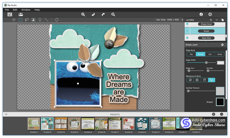The width and height of the screenshot is (230, 138).
Task: Click the Shape Layer randomize dice icon
Action: coord(222,45)
